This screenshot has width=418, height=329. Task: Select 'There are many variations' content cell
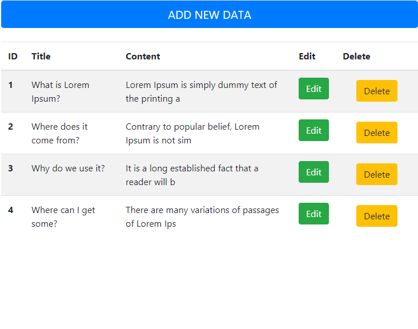[x=202, y=216]
